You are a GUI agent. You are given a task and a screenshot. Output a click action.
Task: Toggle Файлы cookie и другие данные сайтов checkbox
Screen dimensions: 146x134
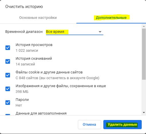8,75
